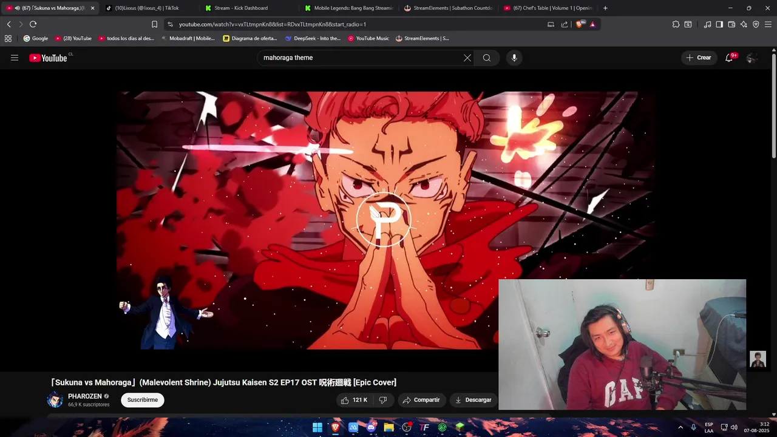Open the StreamElements bookmark
The height and width of the screenshot is (437, 777).
pyautogui.click(x=422, y=38)
